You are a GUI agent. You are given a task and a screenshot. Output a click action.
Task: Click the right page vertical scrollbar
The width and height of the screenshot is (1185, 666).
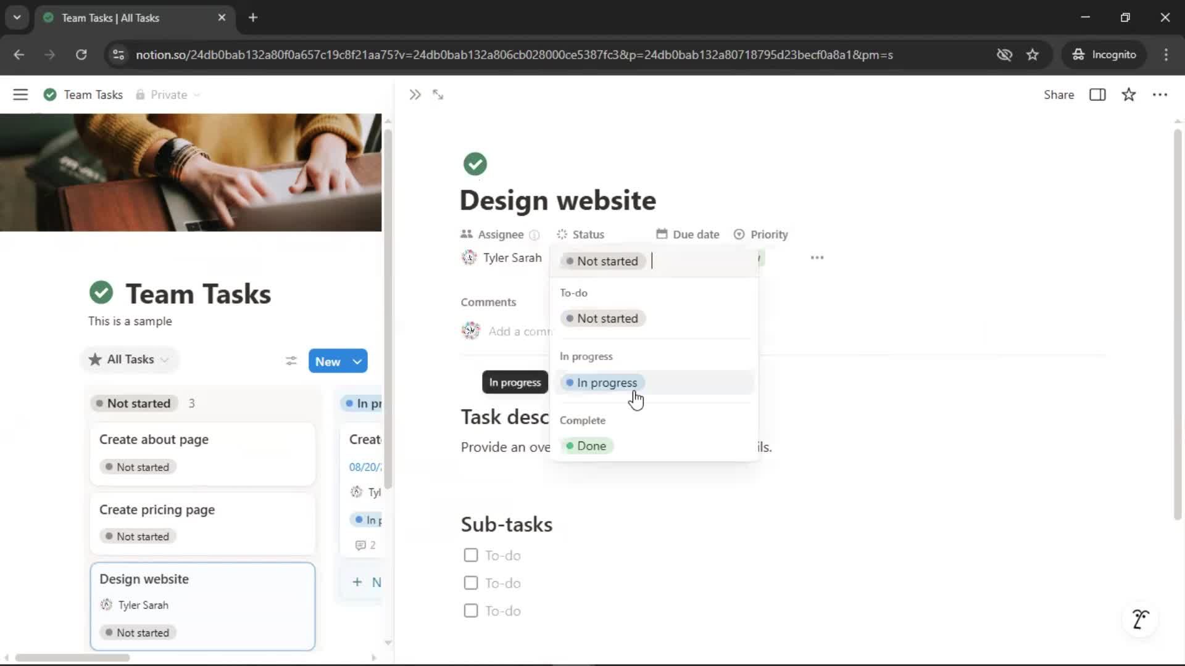point(1178,324)
